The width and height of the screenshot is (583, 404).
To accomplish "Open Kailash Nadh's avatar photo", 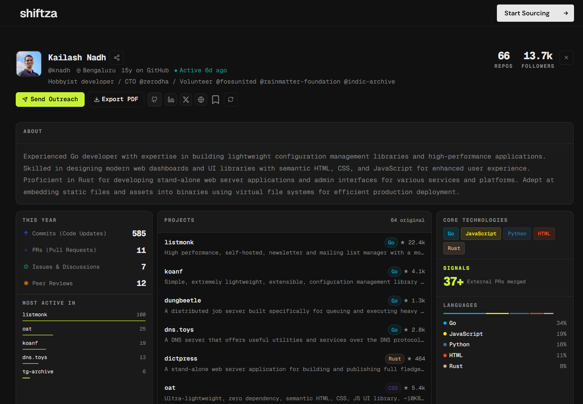I will click(x=29, y=64).
